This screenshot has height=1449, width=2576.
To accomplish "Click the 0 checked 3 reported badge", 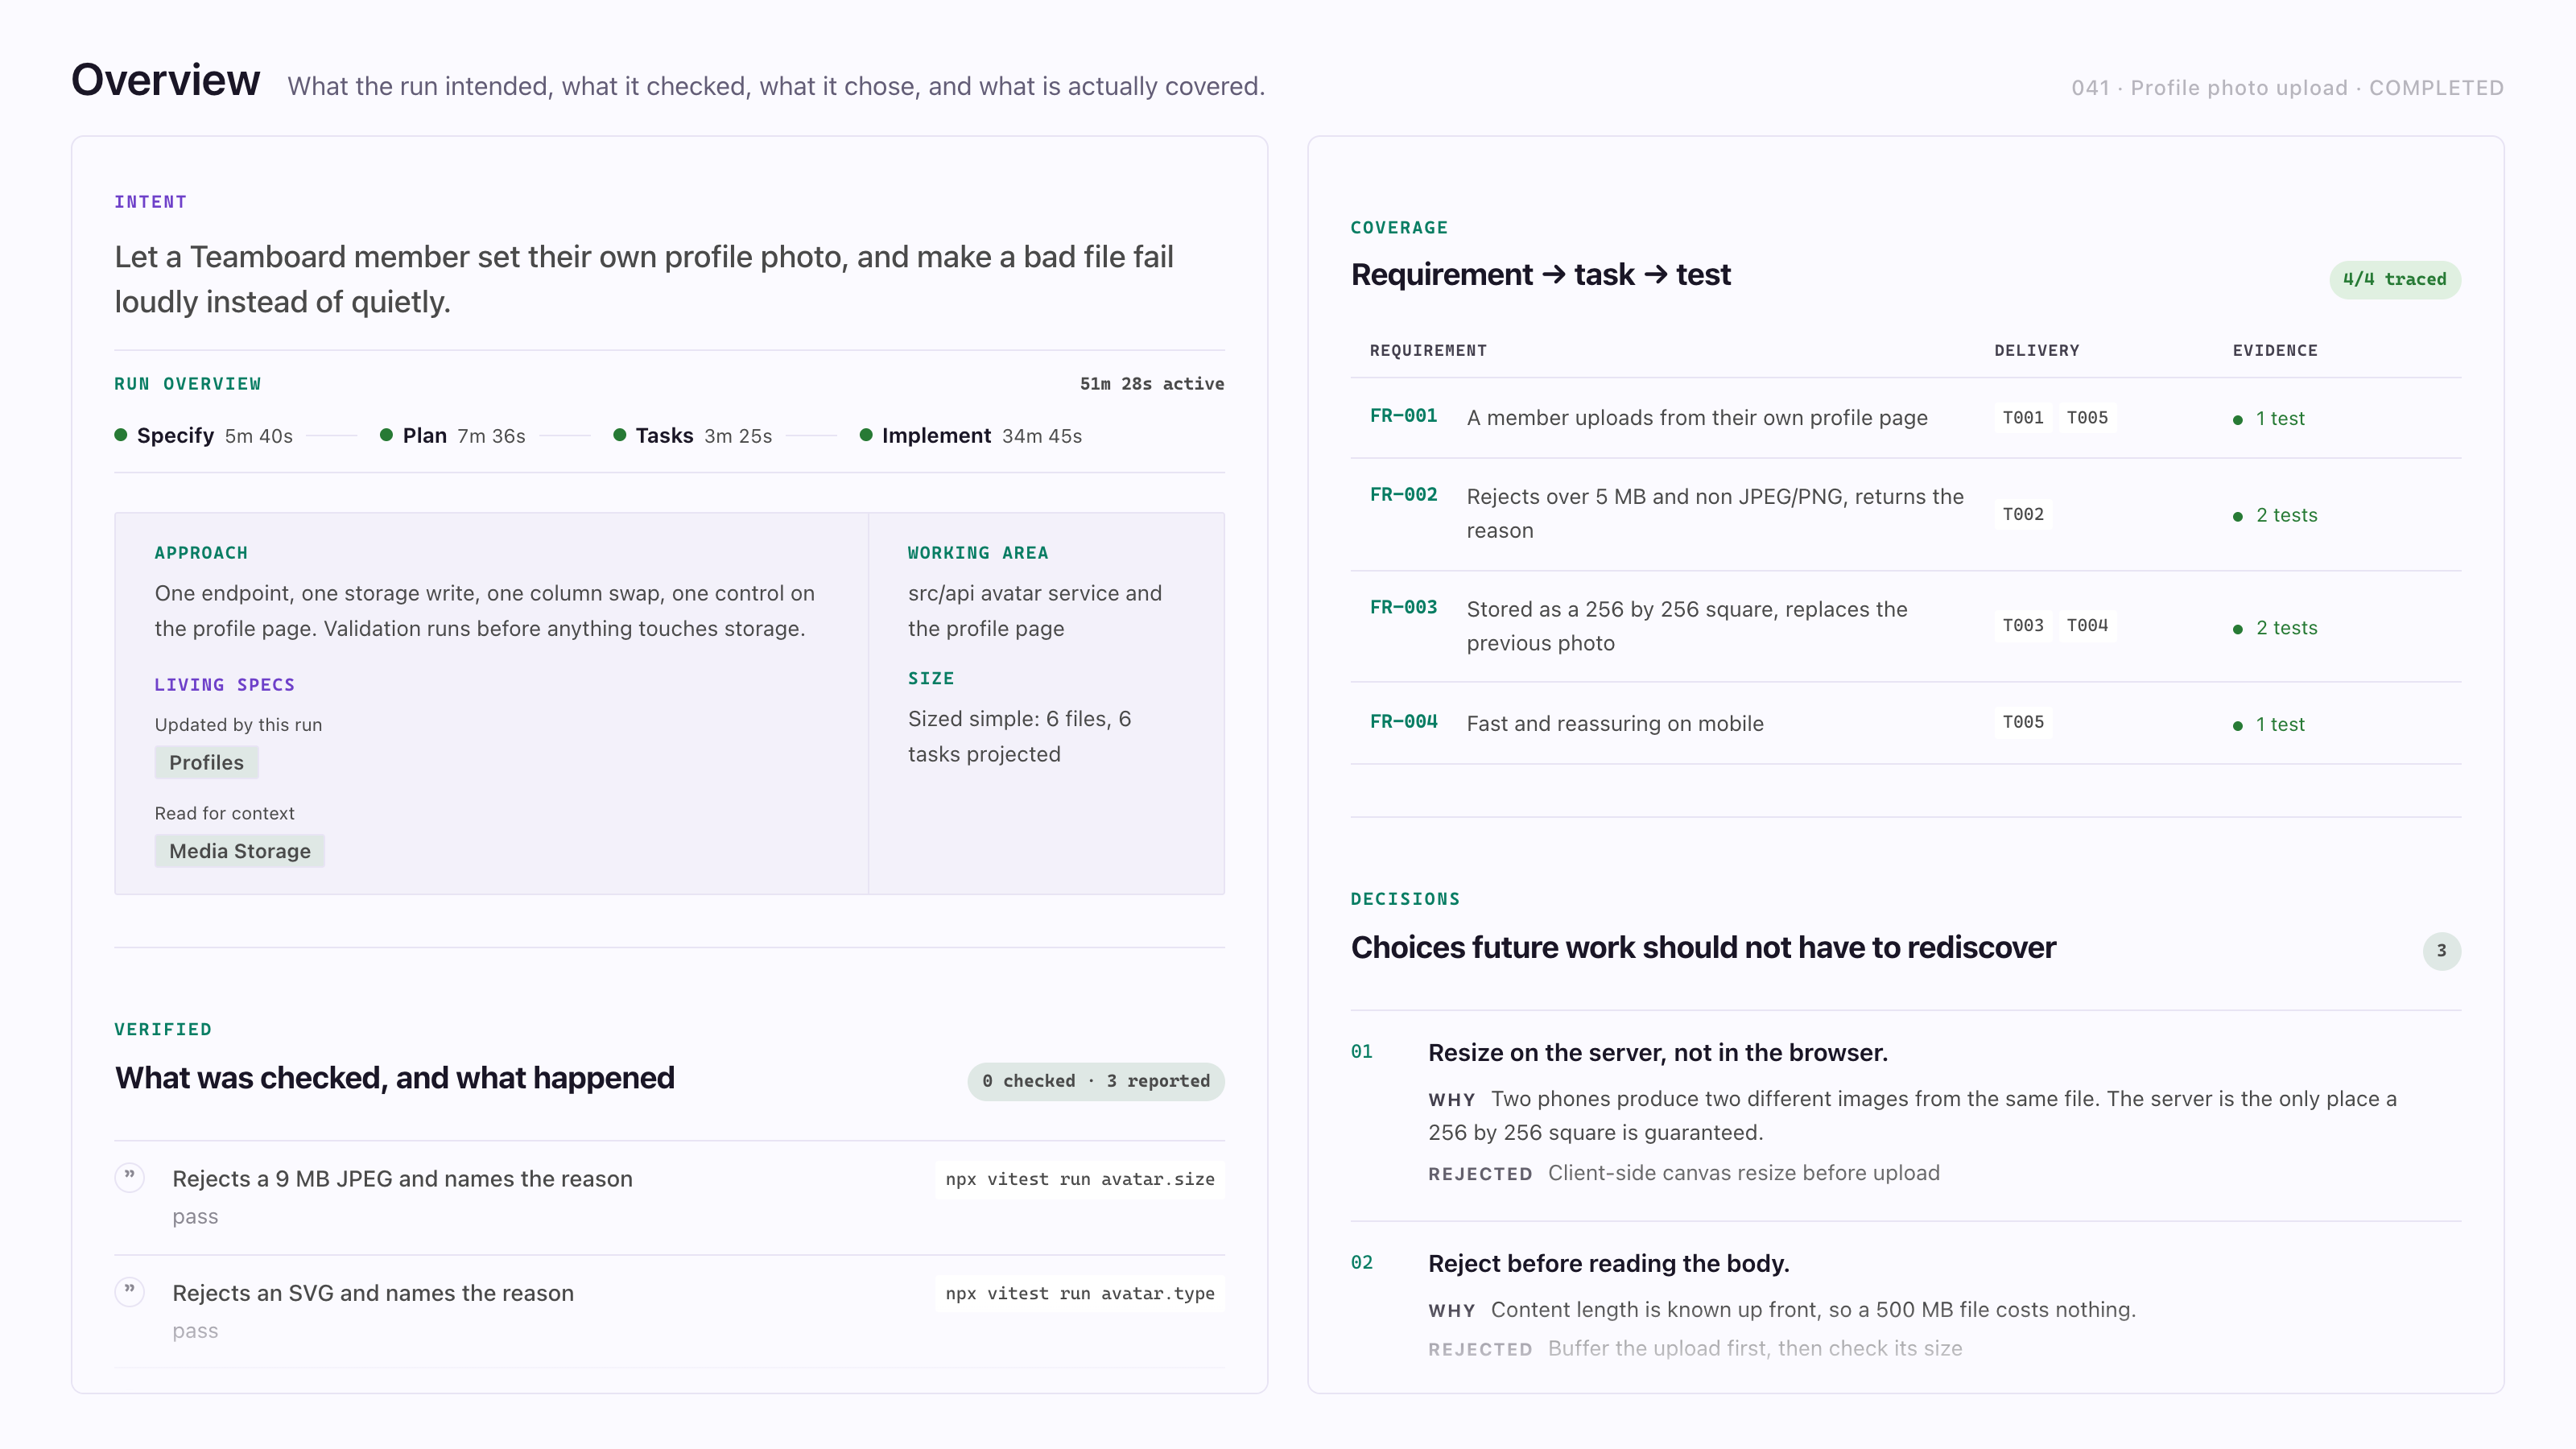I will click(x=1096, y=1081).
